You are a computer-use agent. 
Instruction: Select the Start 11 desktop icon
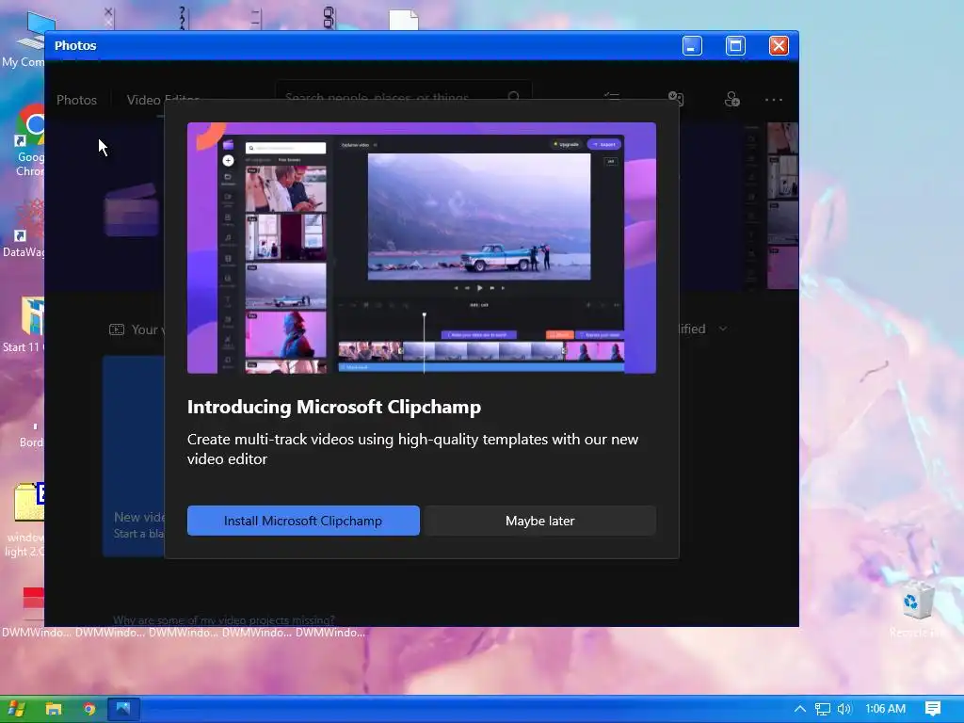24,325
